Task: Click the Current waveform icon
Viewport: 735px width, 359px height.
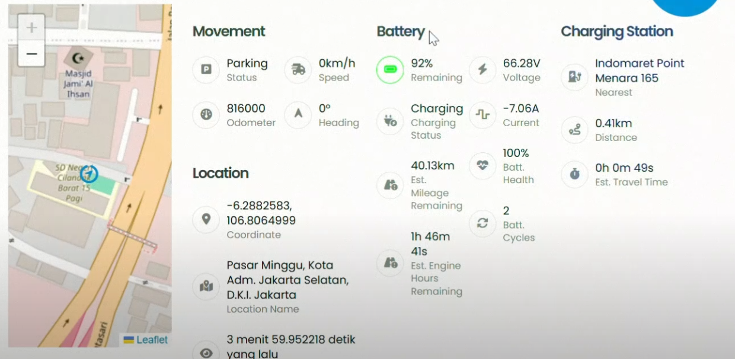Action: pyautogui.click(x=482, y=115)
